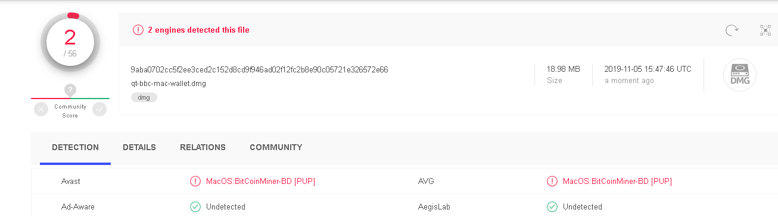Click the red alert icon beside AVG result
This screenshot has height=216, width=778.
tap(552, 181)
